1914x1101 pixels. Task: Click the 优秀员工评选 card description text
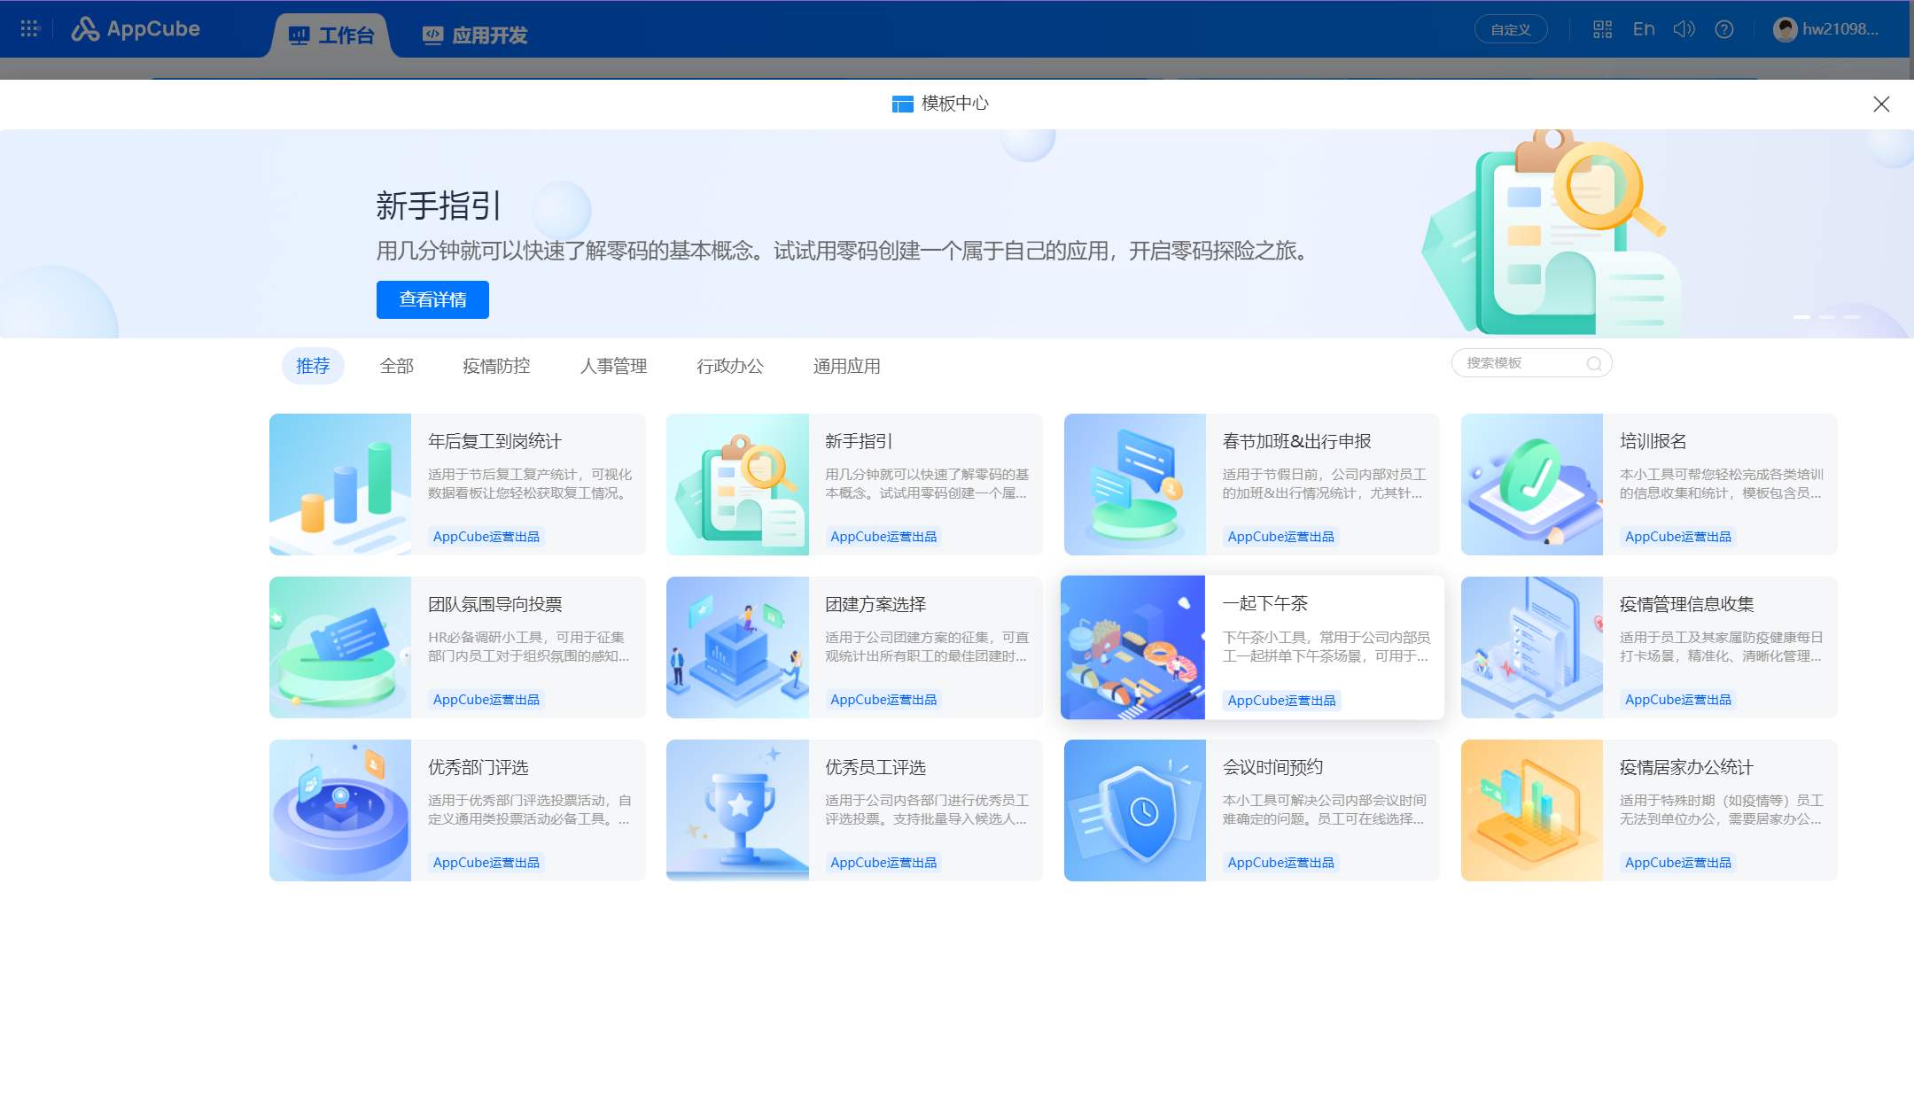(x=927, y=810)
